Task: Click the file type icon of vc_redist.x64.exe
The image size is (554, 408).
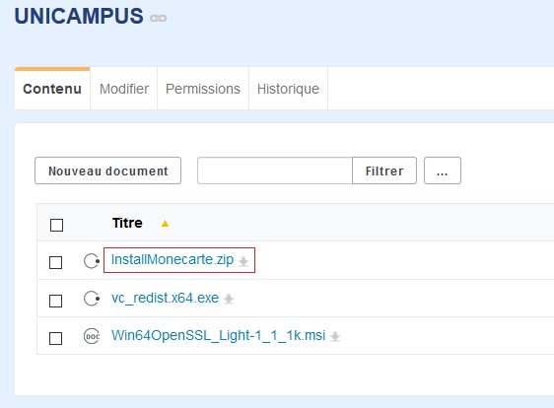Action: [92, 299]
